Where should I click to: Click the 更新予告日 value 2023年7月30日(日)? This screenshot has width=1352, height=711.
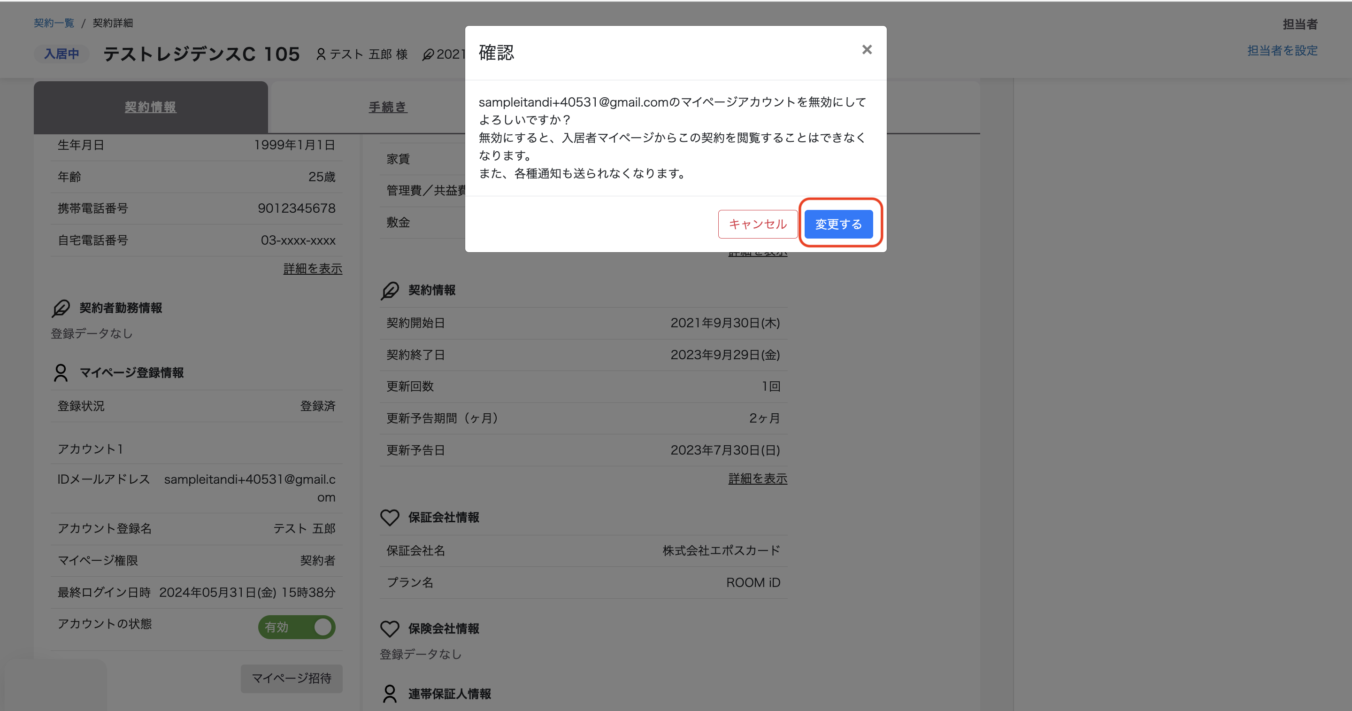pyautogui.click(x=725, y=450)
